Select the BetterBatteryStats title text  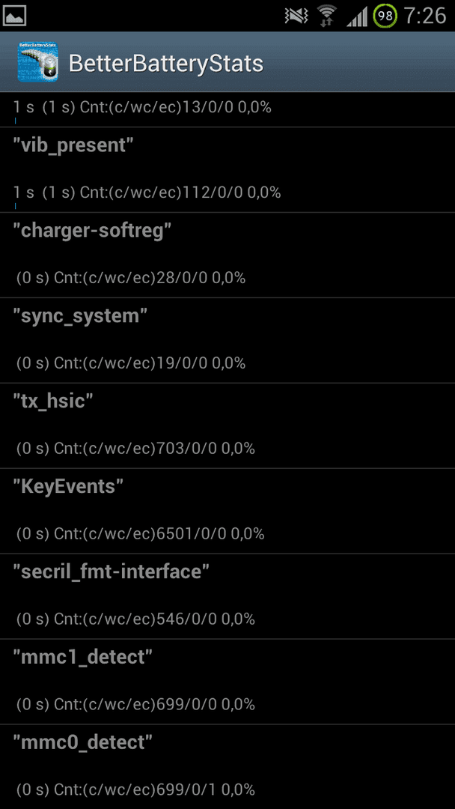tap(166, 64)
